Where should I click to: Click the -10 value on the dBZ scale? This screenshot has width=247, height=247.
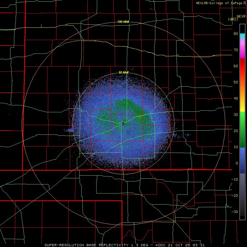[235, 179]
